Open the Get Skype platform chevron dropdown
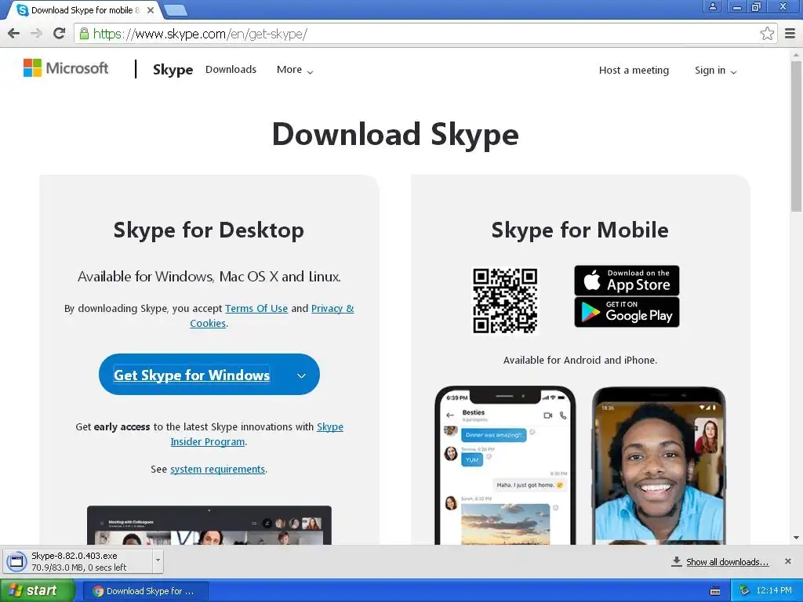 302,375
